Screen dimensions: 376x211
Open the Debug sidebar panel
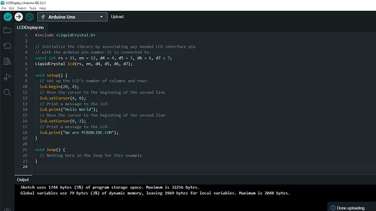click(x=7, y=77)
